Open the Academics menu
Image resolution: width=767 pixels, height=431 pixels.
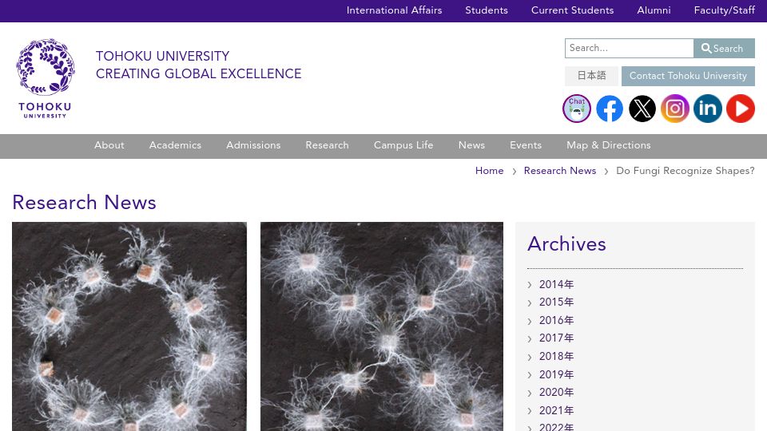pos(175,145)
